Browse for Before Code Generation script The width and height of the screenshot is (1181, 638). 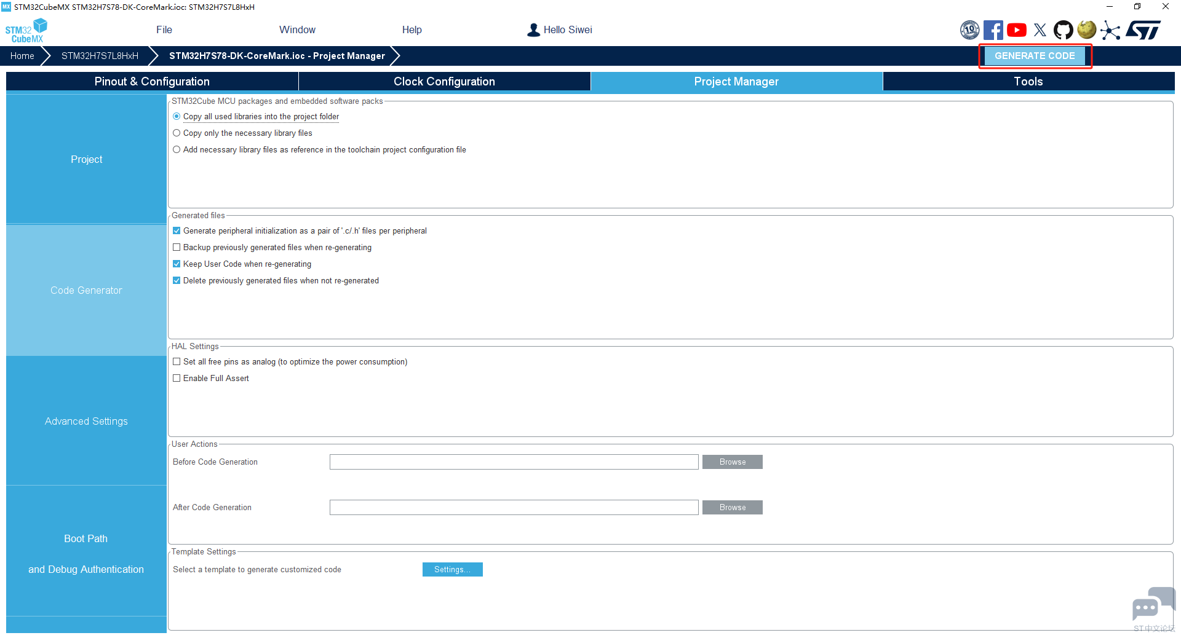[x=733, y=462]
